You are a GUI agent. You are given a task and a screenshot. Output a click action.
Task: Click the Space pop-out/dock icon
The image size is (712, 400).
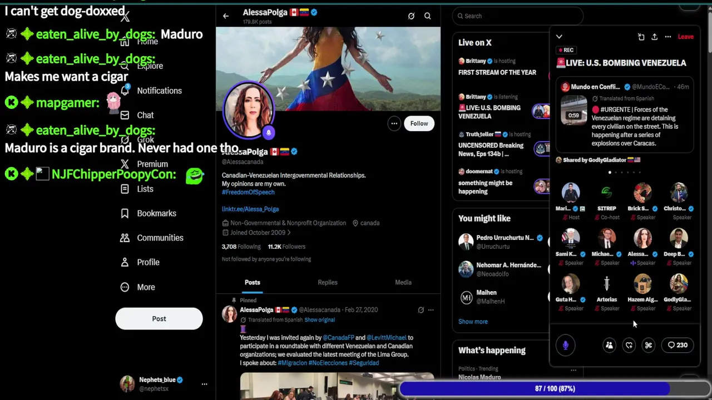click(x=641, y=37)
